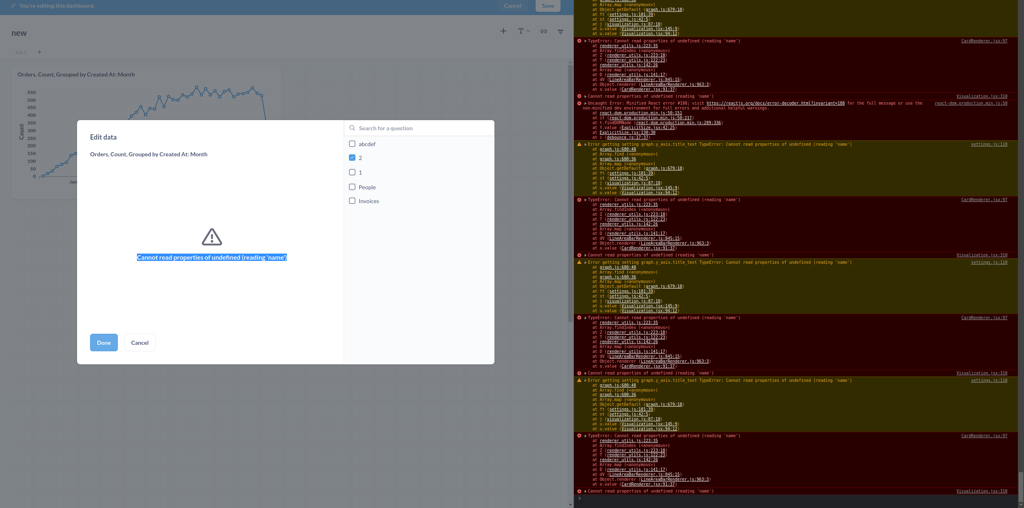Viewport: 1024px width, 508px height.
Task: Save the dashboard
Action: (x=547, y=6)
